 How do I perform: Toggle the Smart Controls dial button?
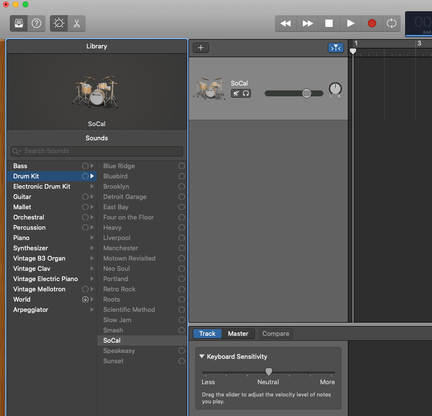click(x=59, y=23)
